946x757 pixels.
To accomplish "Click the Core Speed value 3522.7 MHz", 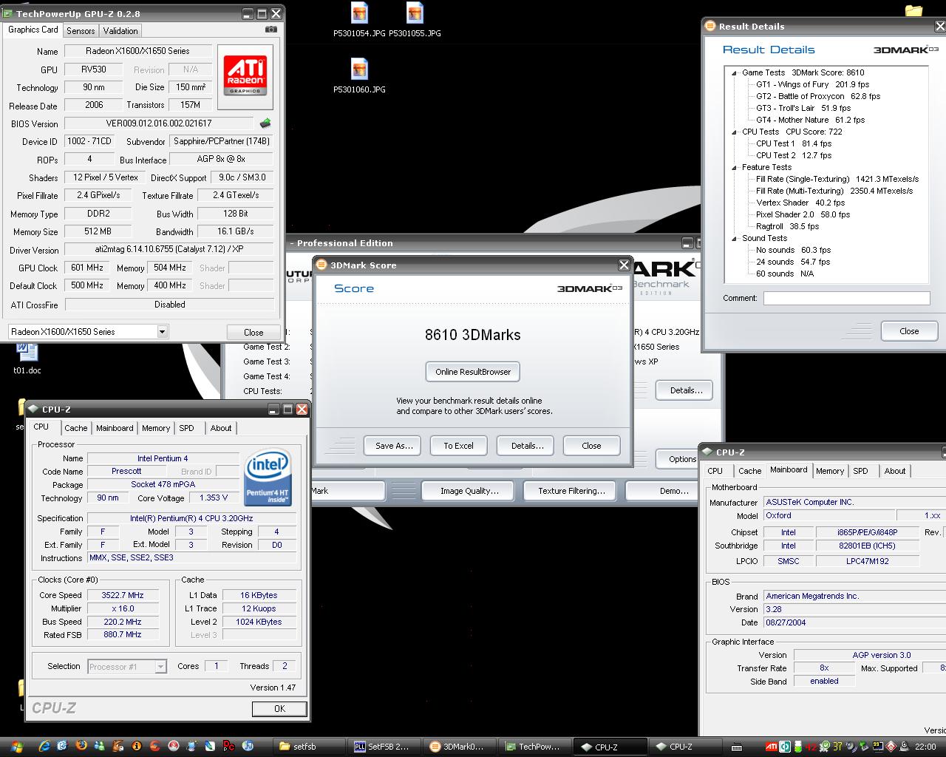I will click(123, 595).
